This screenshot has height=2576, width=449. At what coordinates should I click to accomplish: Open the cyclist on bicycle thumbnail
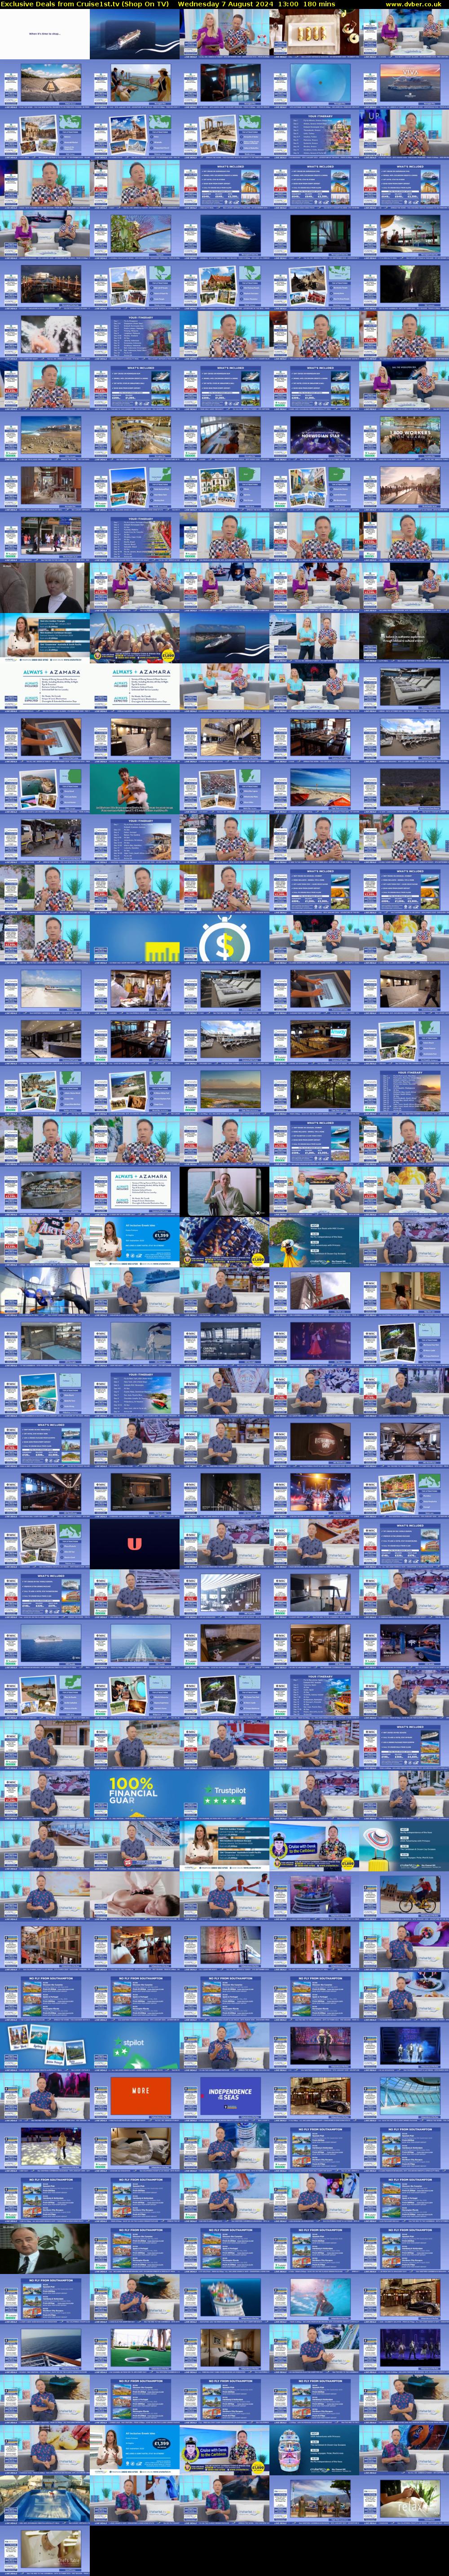[405, 1895]
